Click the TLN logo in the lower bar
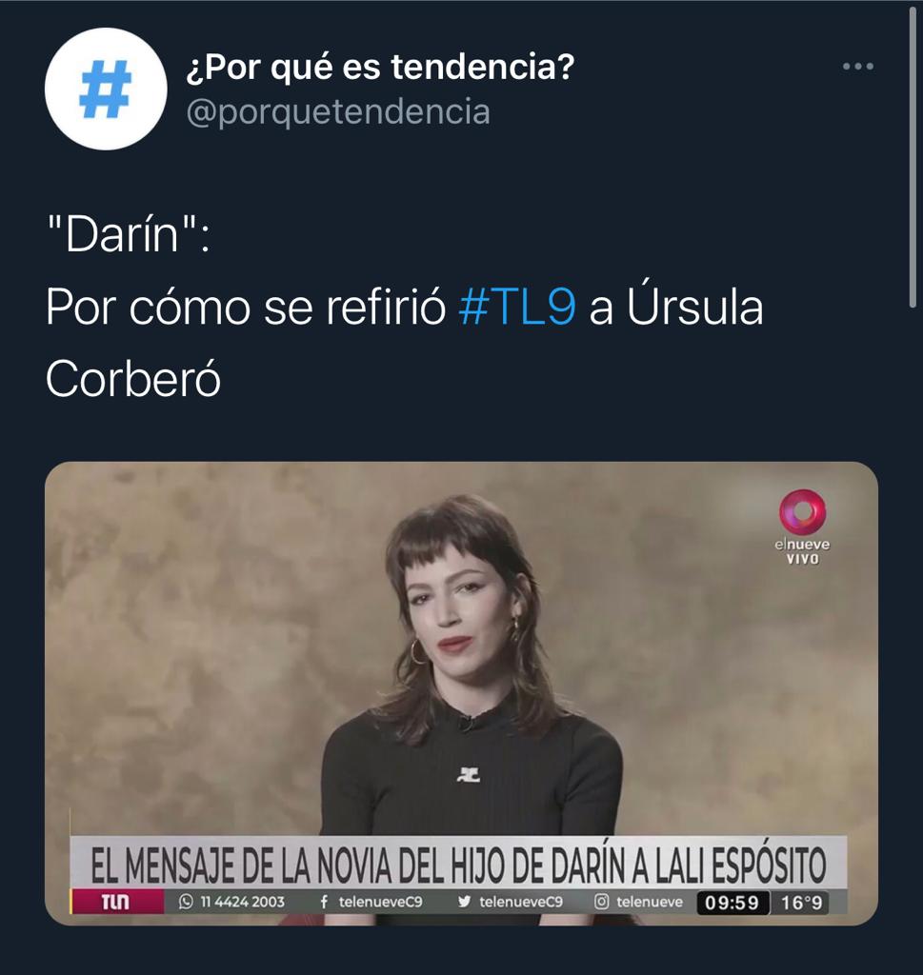Screen dimensions: 923x975 coord(115,902)
